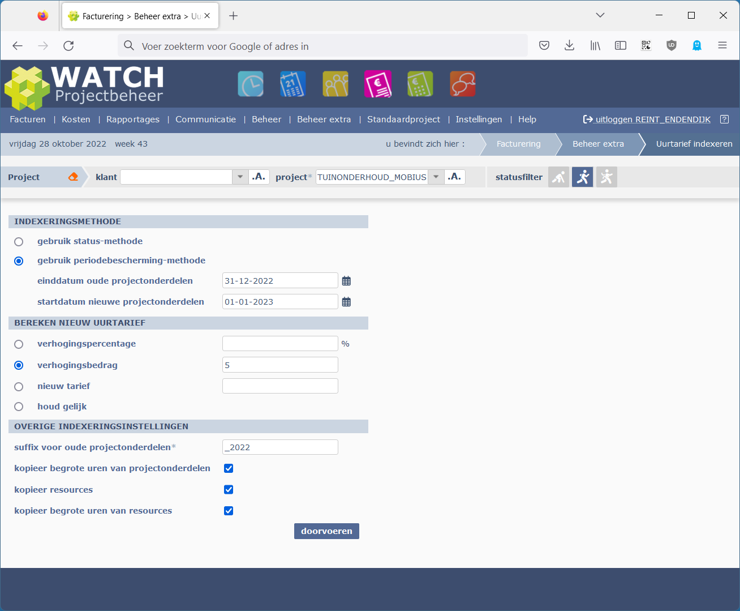Open calendar picker for einddatum oude projectonderdelen

tap(347, 281)
